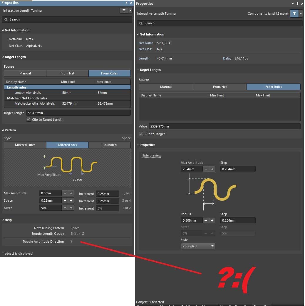Select the Mitered Lines pattern style
Viewport: 305px width, 306px height.
coord(25,145)
